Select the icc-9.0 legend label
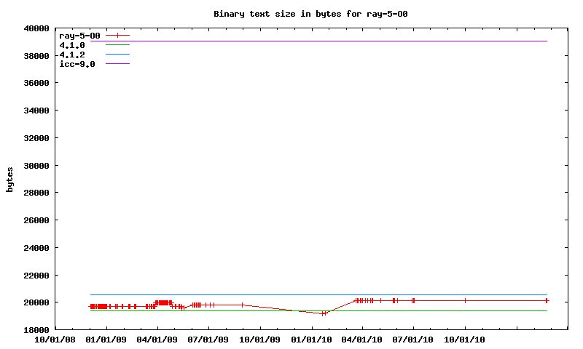 (77, 64)
